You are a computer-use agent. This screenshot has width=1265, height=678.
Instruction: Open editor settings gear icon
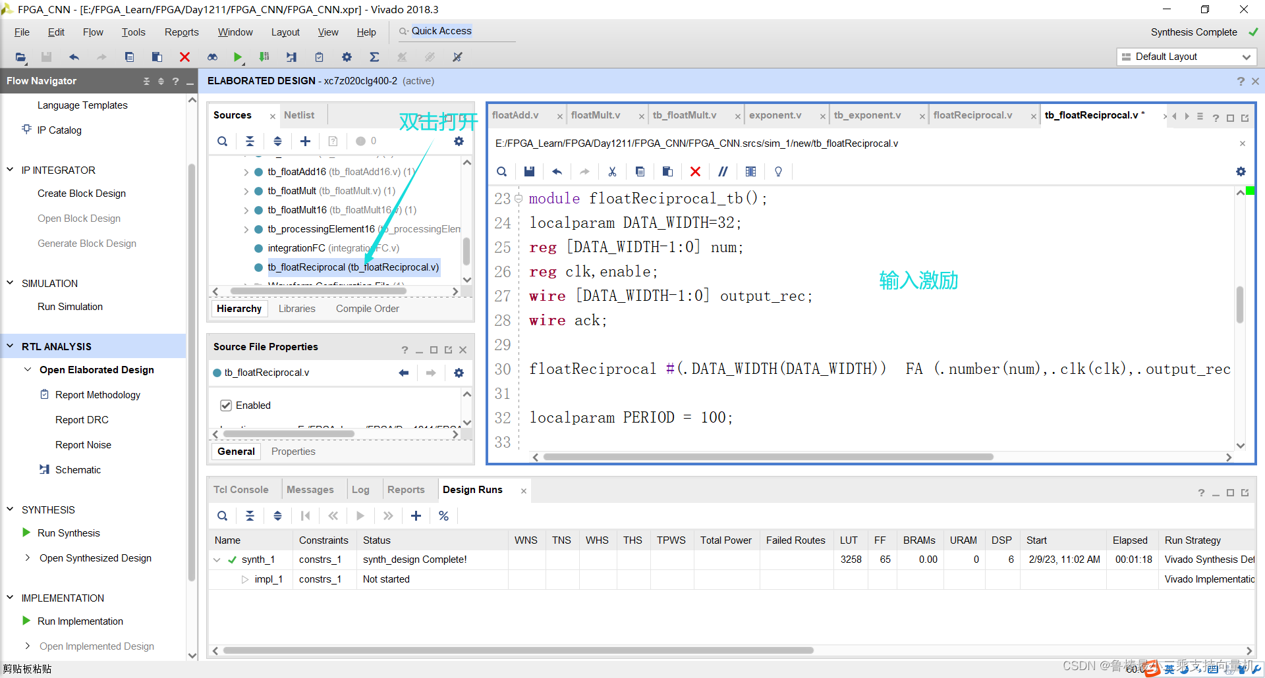[1241, 171]
